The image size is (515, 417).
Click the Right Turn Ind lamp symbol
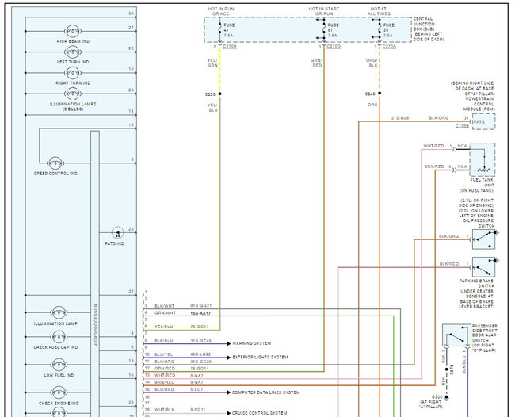coord(73,73)
